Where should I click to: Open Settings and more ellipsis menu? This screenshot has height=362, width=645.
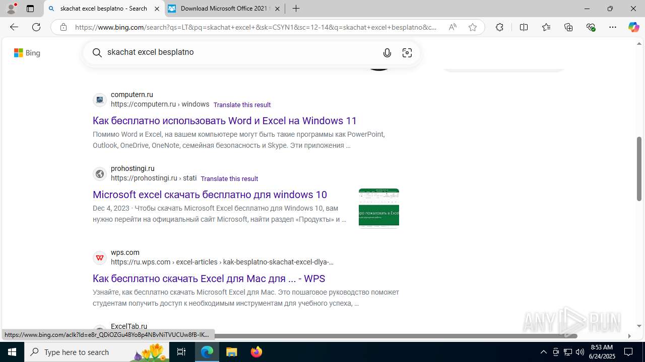pos(613,27)
